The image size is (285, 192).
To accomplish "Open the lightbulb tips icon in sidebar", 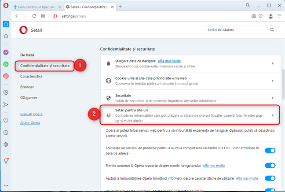I will coord(6,161).
